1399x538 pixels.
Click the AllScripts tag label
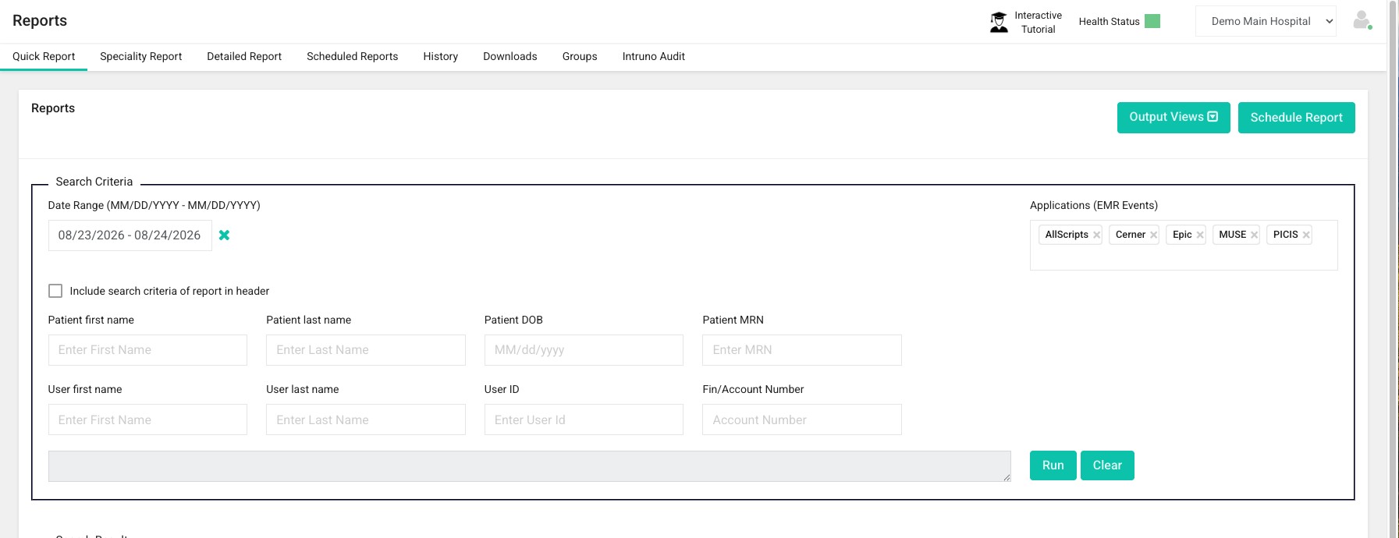tap(1067, 235)
